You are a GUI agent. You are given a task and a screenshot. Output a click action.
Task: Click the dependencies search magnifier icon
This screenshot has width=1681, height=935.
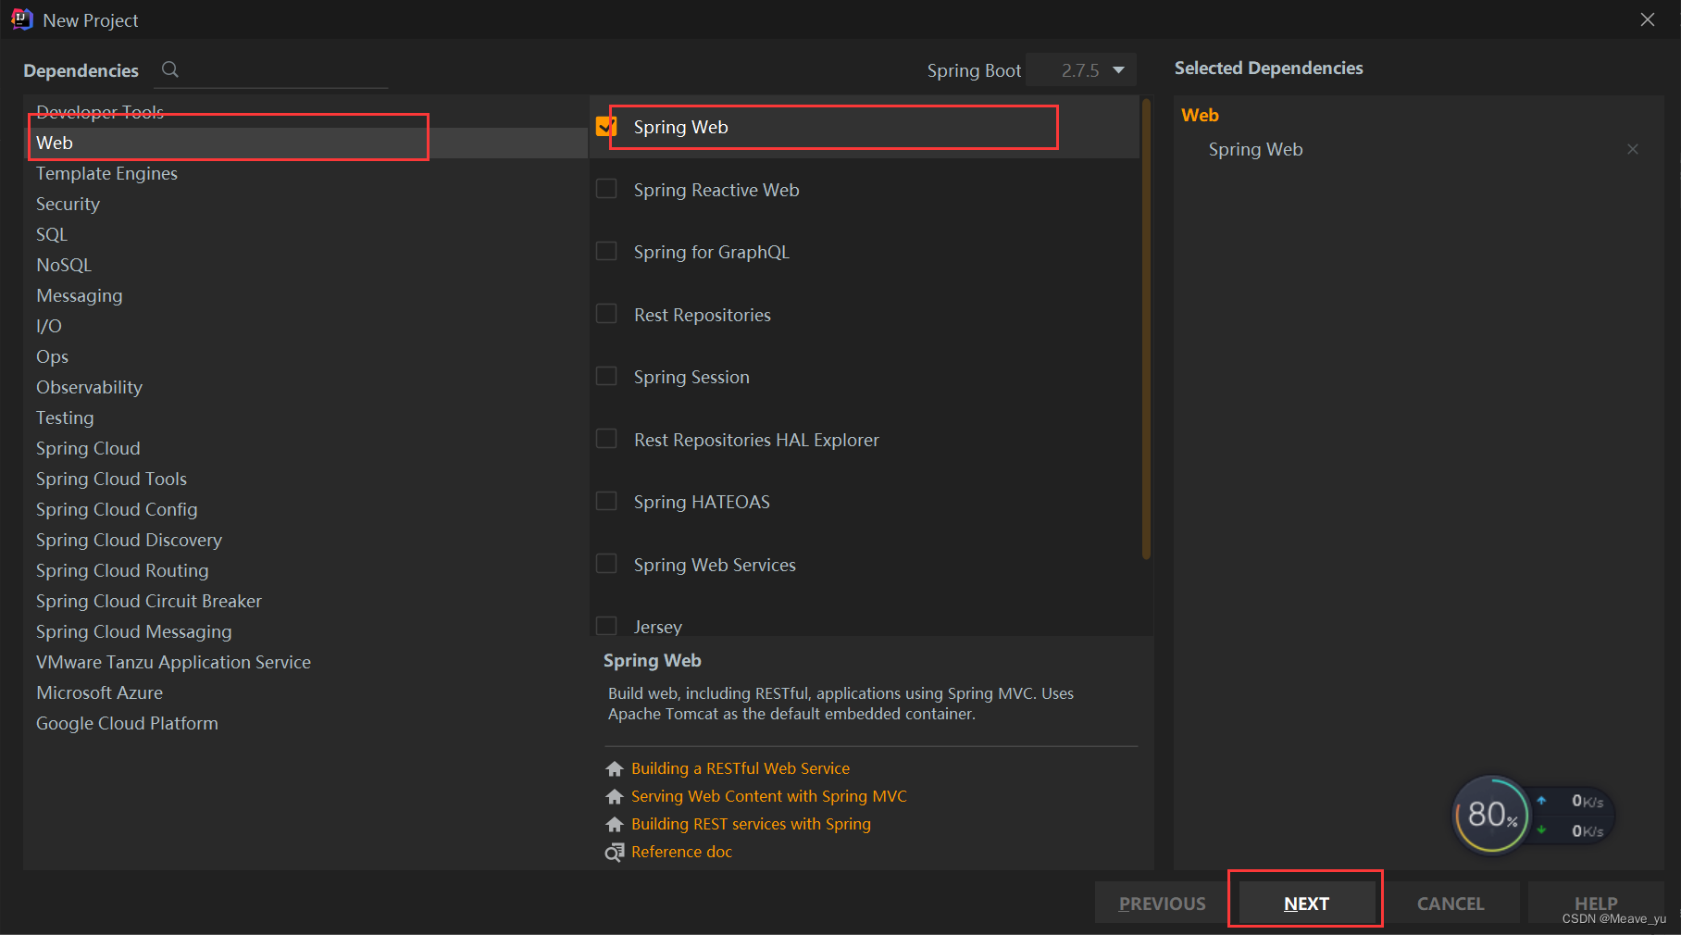point(170,69)
